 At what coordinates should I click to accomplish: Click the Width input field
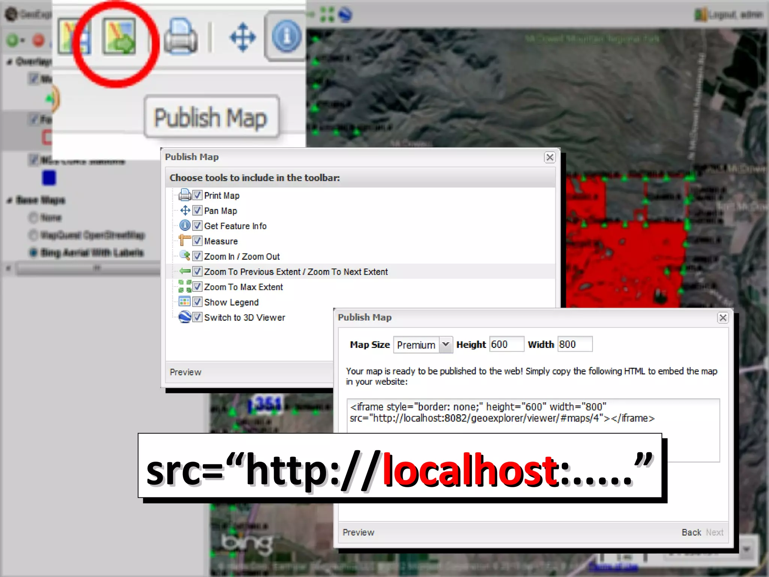575,344
